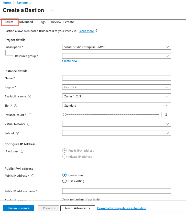Image resolution: width=186 pixels, height=214 pixels.
Task: Select the Create new radio option
Action: click(64, 175)
